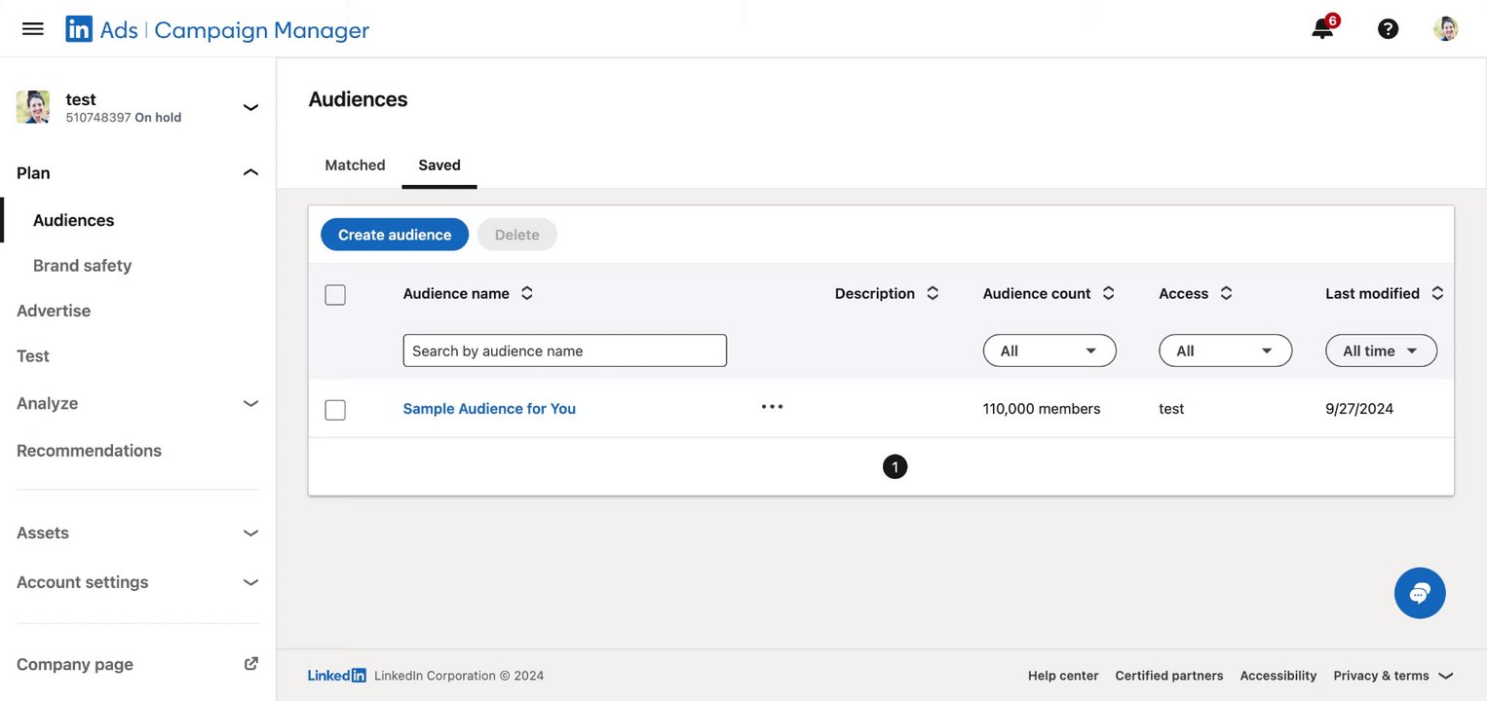The width and height of the screenshot is (1487, 701).
Task: Open the notifications bell
Action: [x=1322, y=29]
